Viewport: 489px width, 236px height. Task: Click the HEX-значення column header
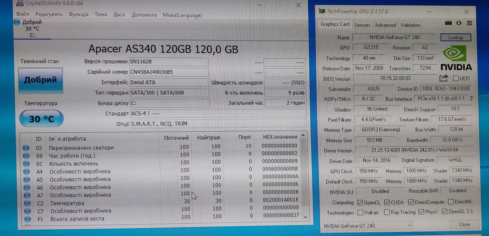pos(280,137)
